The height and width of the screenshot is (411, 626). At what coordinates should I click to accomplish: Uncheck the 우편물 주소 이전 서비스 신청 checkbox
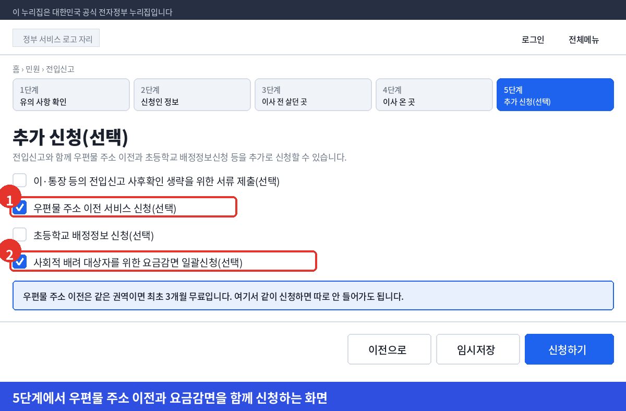tap(20, 208)
